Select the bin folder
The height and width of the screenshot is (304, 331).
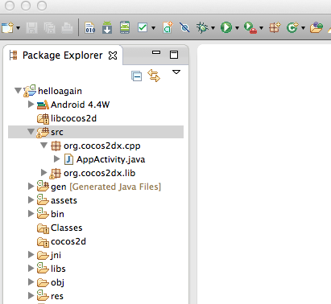pyautogui.click(x=57, y=214)
